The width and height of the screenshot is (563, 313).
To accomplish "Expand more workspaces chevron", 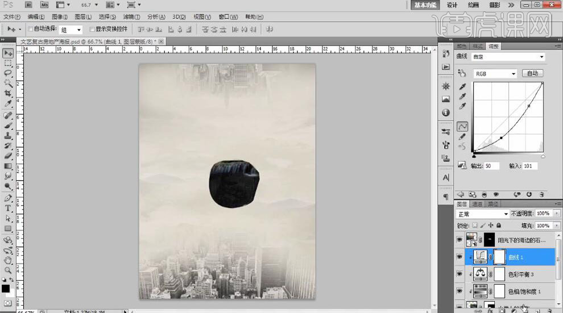I will (x=511, y=5).
